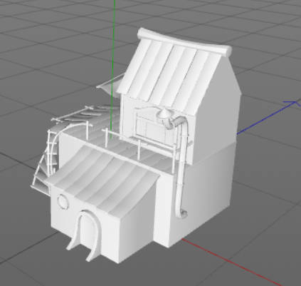Click the balcony railing on the terrace
Image resolution: width=301 pixels, height=286 pixels.
(140, 146)
